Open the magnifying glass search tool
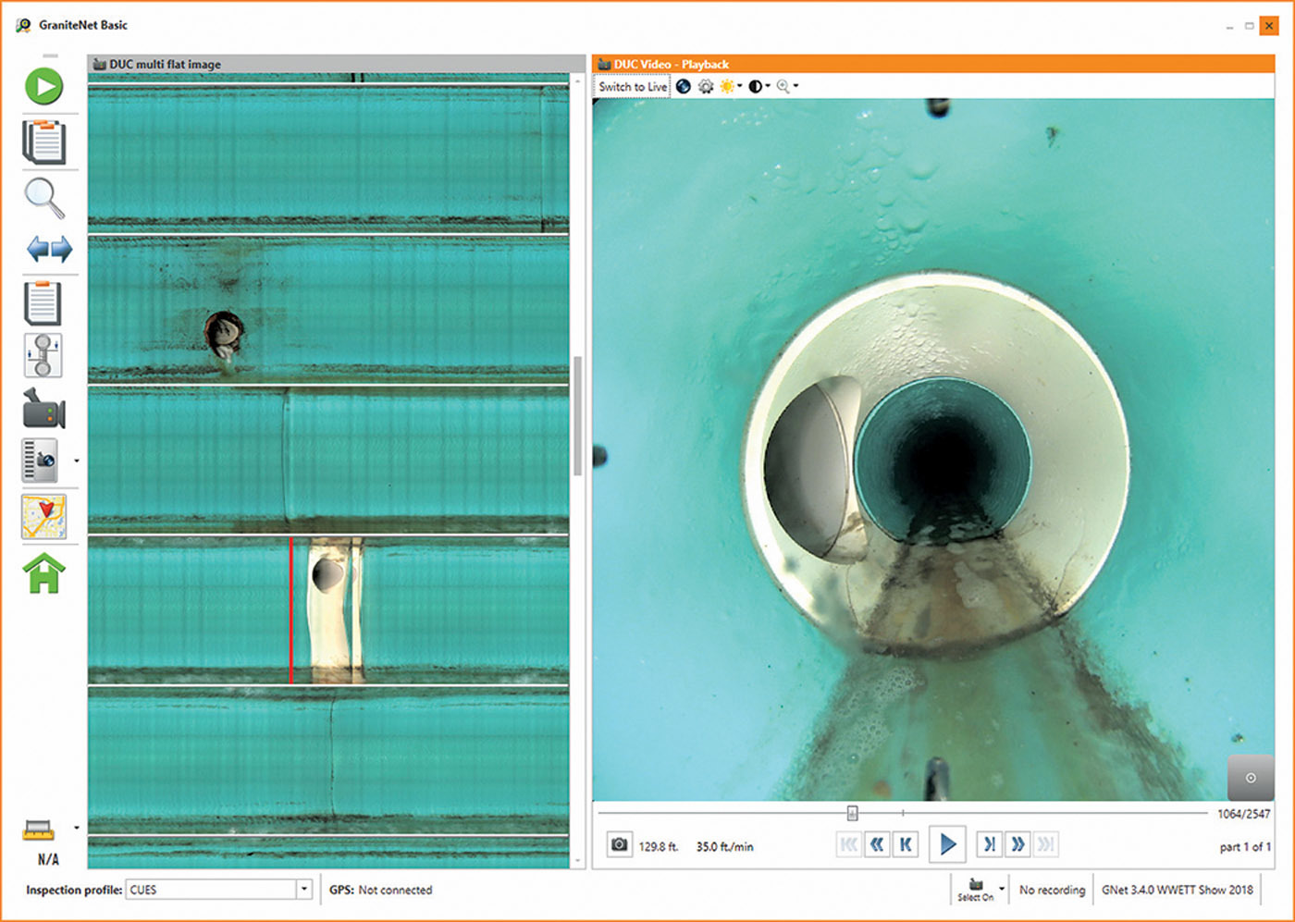This screenshot has width=1295, height=922. coord(43,198)
